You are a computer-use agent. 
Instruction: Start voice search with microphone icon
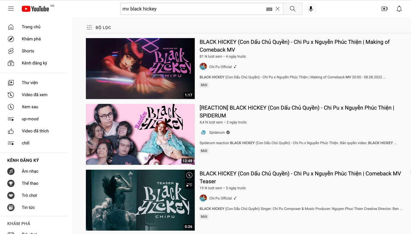point(311,9)
